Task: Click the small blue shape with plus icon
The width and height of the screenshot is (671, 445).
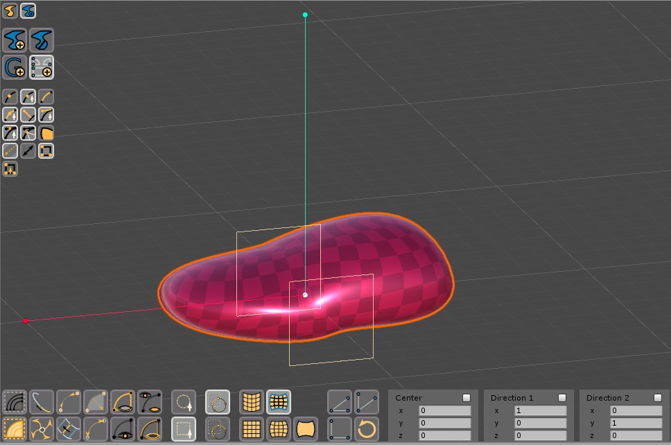Action: click(28, 10)
